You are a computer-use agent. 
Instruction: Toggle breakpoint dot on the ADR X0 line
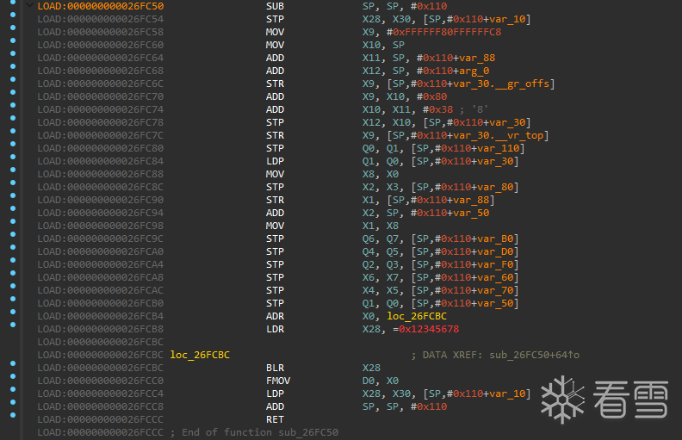coord(13,312)
